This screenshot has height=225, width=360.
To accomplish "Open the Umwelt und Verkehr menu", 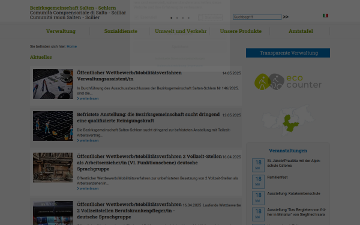I will coord(181,31).
